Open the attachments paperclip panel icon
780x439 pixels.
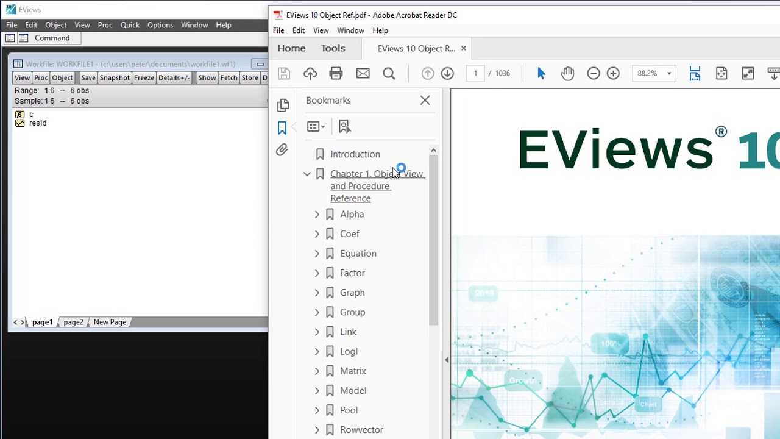click(282, 150)
